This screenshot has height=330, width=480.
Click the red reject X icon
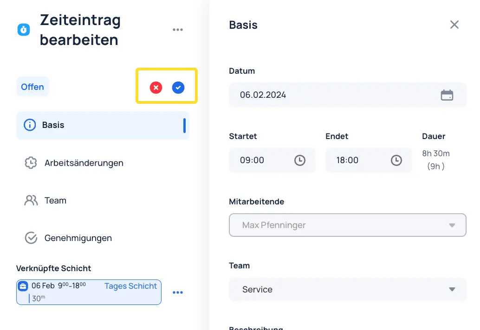(x=156, y=88)
